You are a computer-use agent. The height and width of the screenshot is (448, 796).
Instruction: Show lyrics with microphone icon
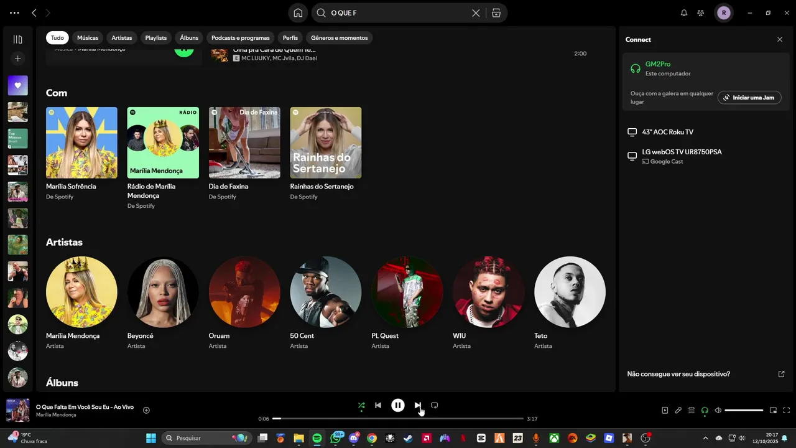point(678,411)
